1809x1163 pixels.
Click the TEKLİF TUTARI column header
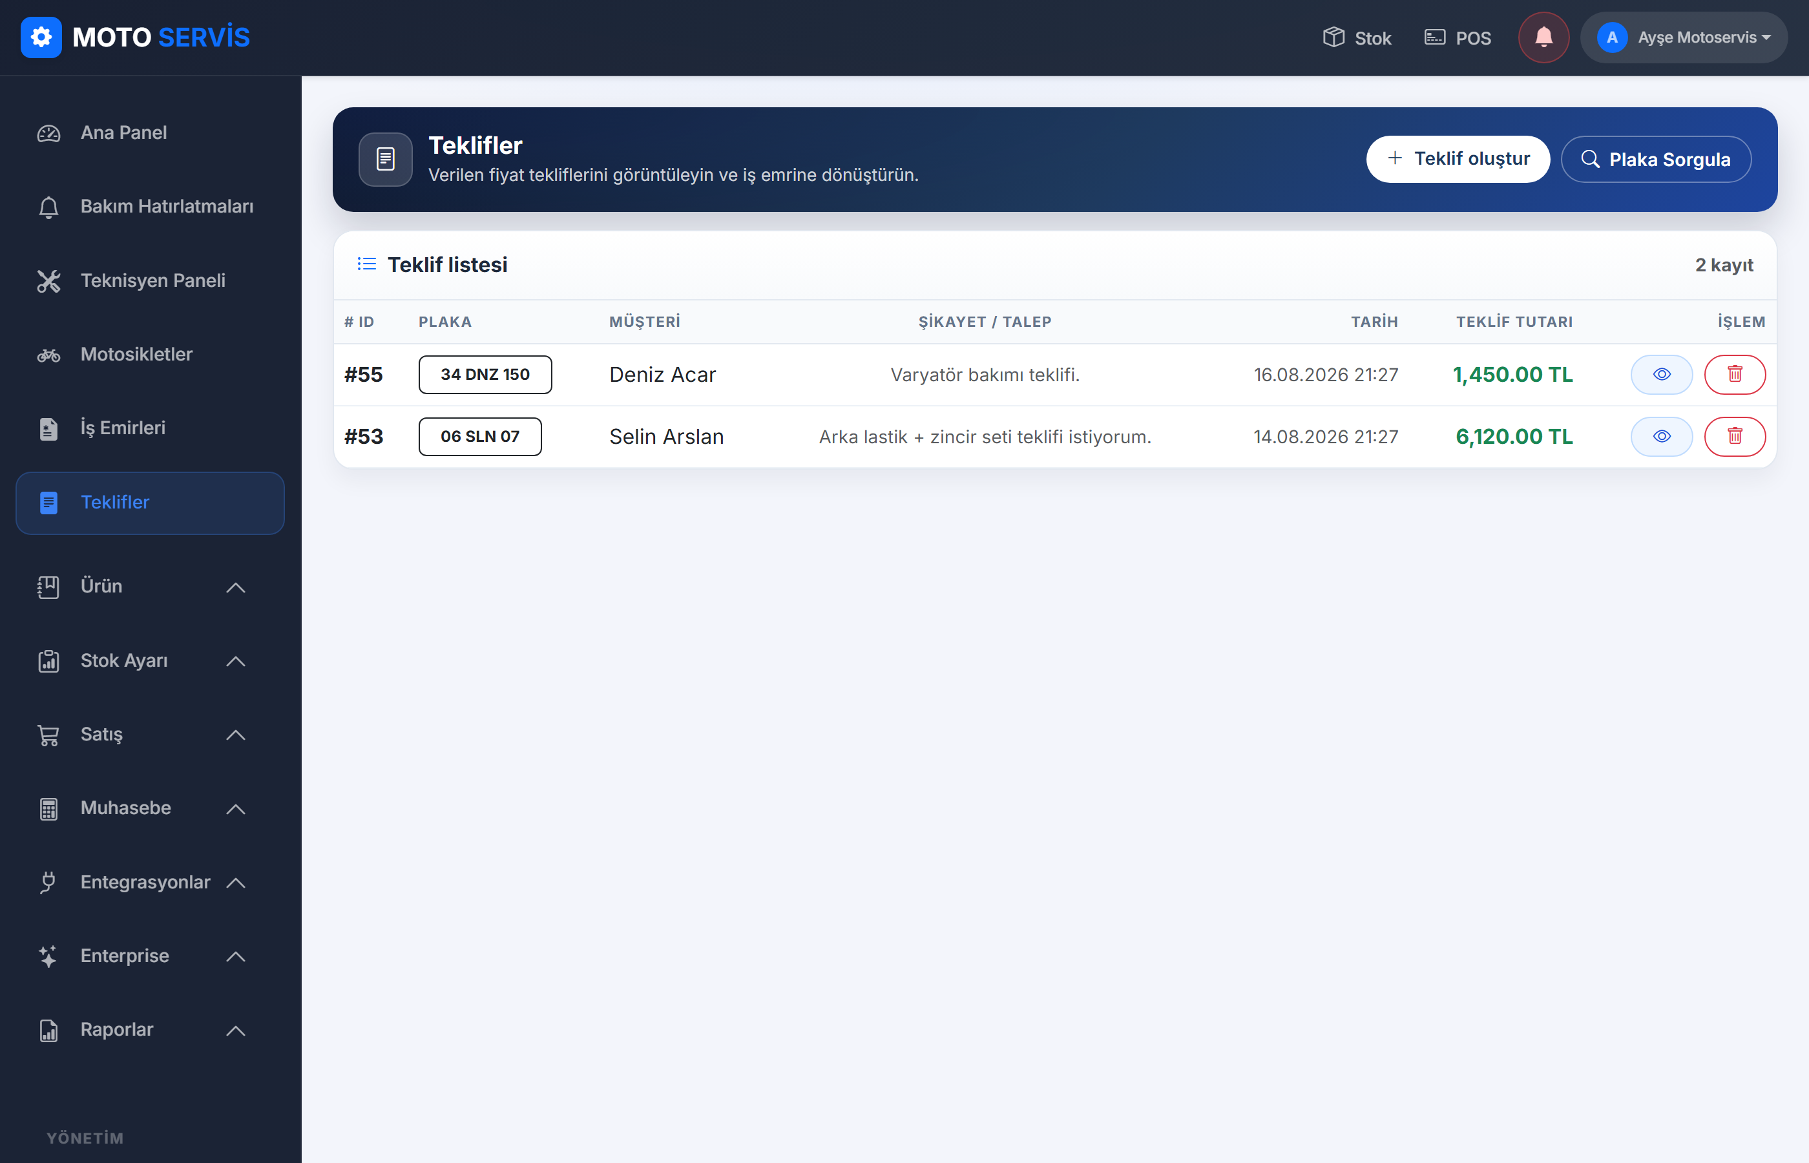point(1514,322)
